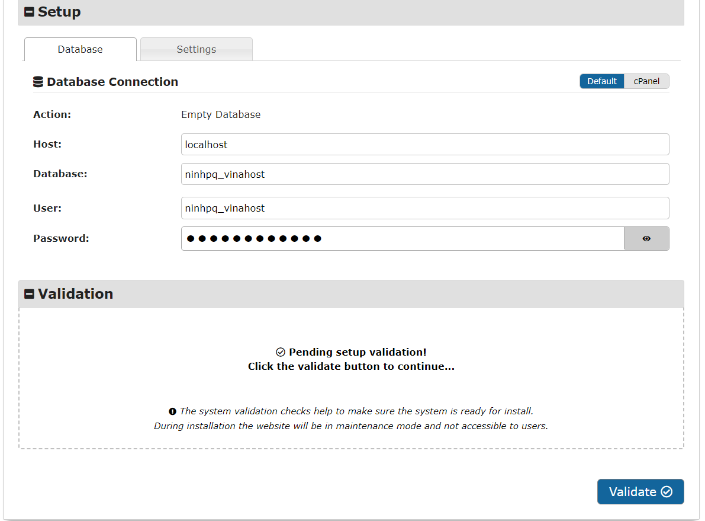Focus the masked Password field
The image size is (705, 521).
tap(402, 239)
